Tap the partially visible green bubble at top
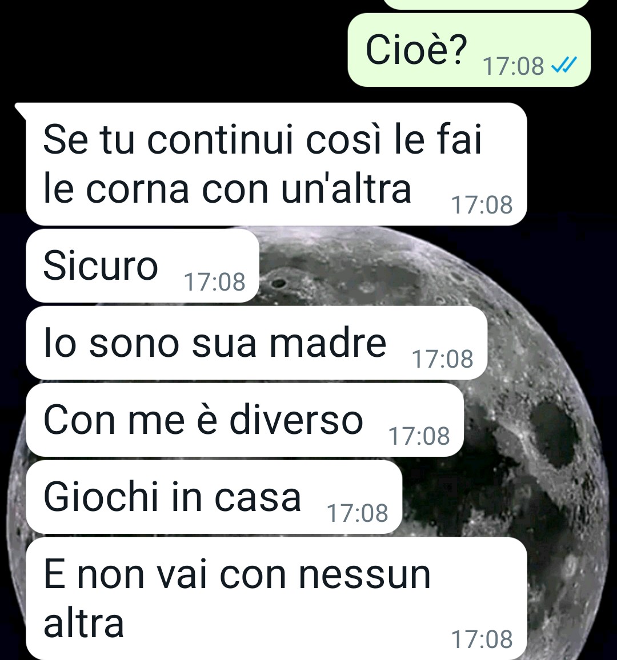Image resolution: width=617 pixels, height=660 pixels. (486, 4)
